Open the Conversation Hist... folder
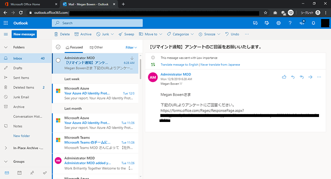The height and width of the screenshot is (179, 331). 26,117
